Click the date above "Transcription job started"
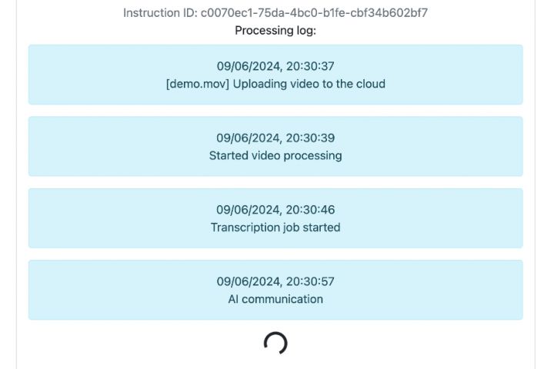The image size is (554, 369). click(248, 210)
